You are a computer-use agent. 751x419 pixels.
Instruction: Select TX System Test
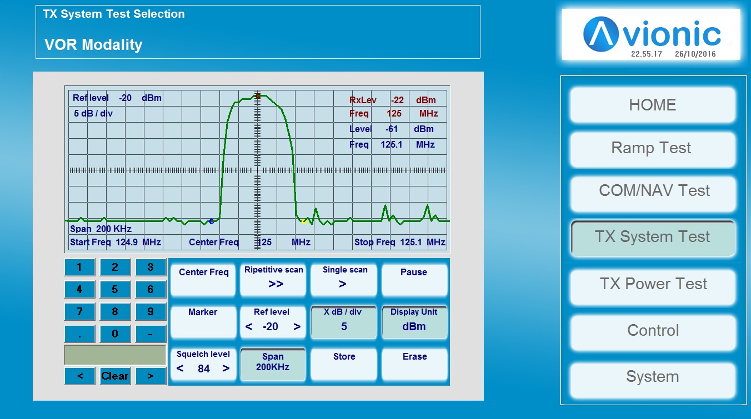653,238
